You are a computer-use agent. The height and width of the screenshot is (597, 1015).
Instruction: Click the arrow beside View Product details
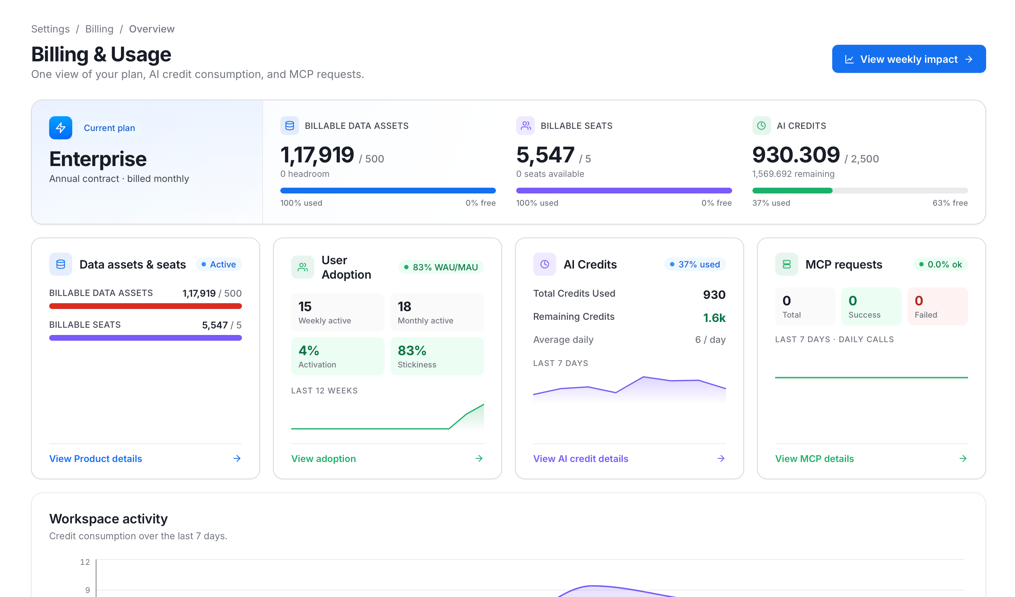click(x=237, y=458)
